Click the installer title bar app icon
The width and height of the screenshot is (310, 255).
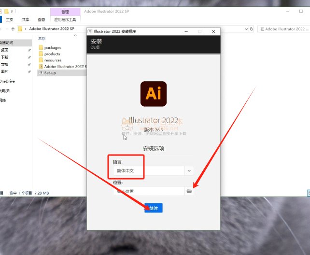pyautogui.click(x=90, y=31)
